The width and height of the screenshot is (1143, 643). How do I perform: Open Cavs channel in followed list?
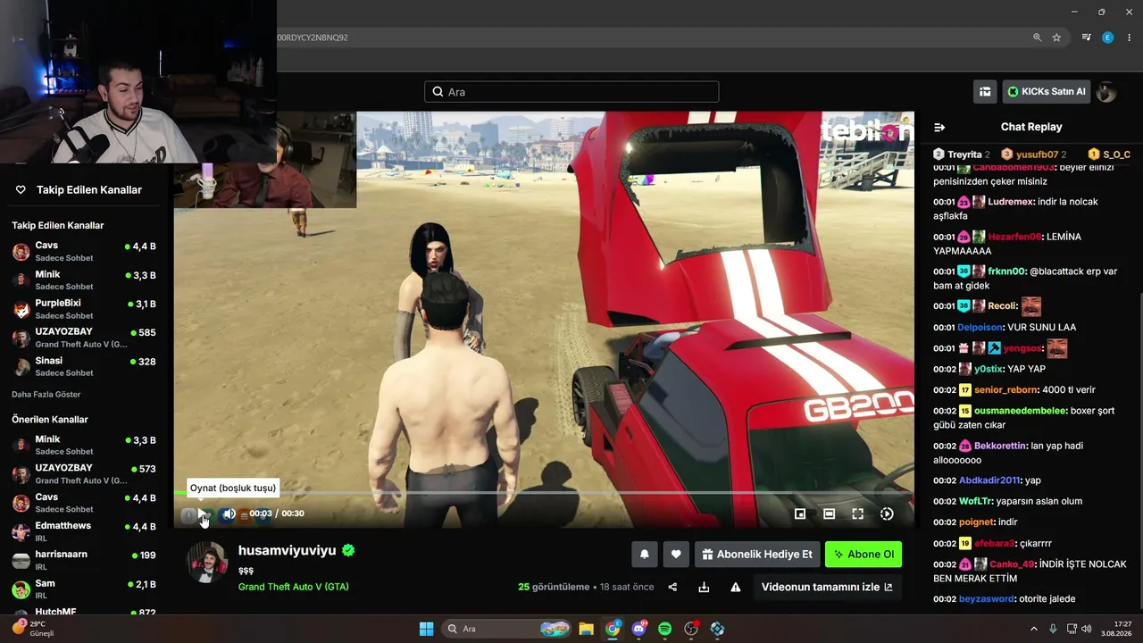[x=85, y=251]
